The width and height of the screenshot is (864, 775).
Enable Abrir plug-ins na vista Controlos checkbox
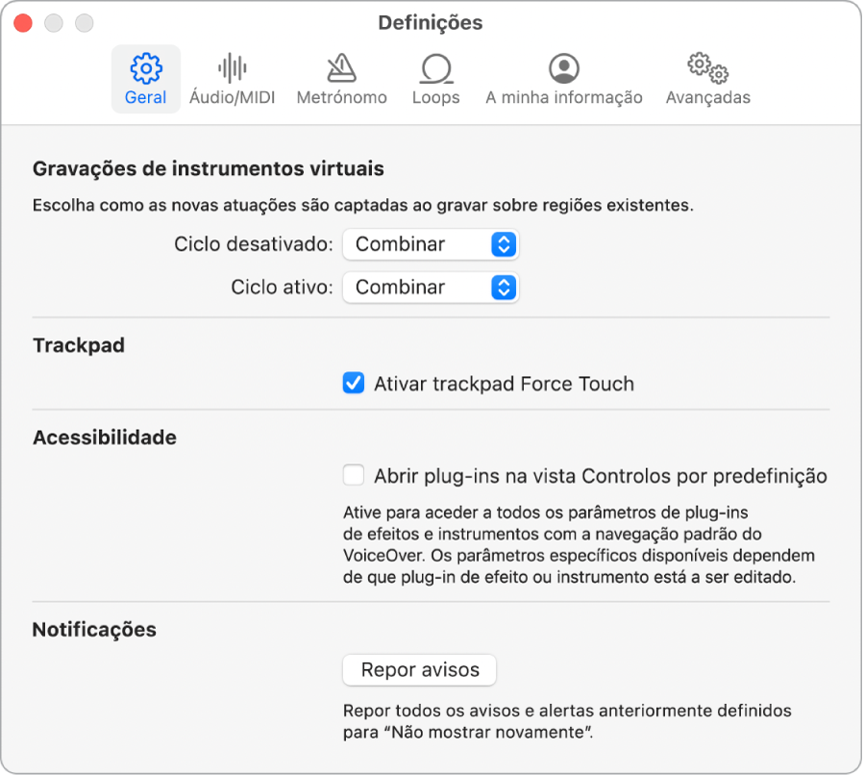[354, 475]
